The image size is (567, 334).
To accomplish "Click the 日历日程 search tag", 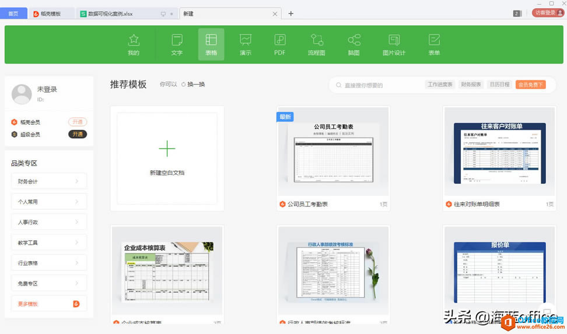I will click(x=499, y=85).
